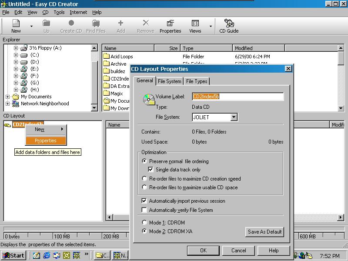Expand the (D:) drive tree node
Image resolution: width=348 pixels, height=261 pixels.
(16, 62)
